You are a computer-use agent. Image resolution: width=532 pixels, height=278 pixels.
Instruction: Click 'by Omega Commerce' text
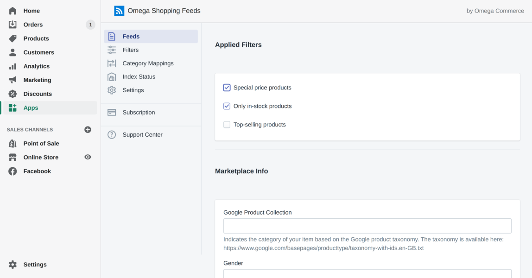click(495, 11)
